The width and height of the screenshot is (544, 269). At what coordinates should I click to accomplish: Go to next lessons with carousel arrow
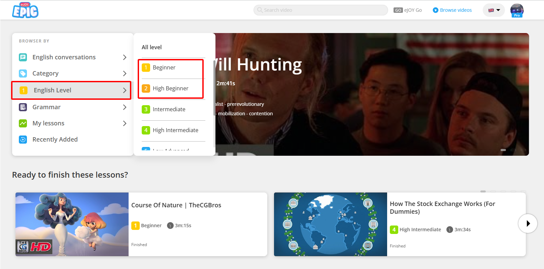click(x=528, y=223)
